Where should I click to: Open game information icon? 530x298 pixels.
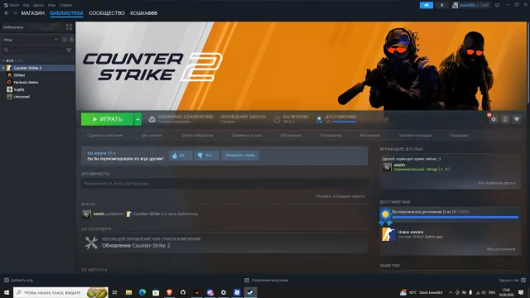[505, 119]
